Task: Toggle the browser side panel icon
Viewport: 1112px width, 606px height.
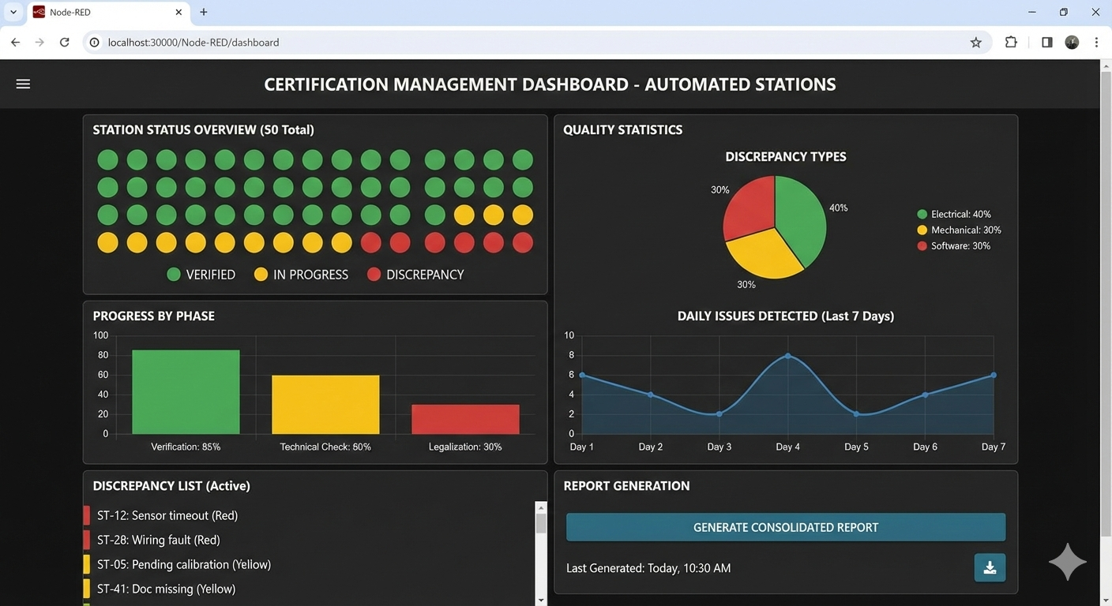Action: pyautogui.click(x=1047, y=43)
